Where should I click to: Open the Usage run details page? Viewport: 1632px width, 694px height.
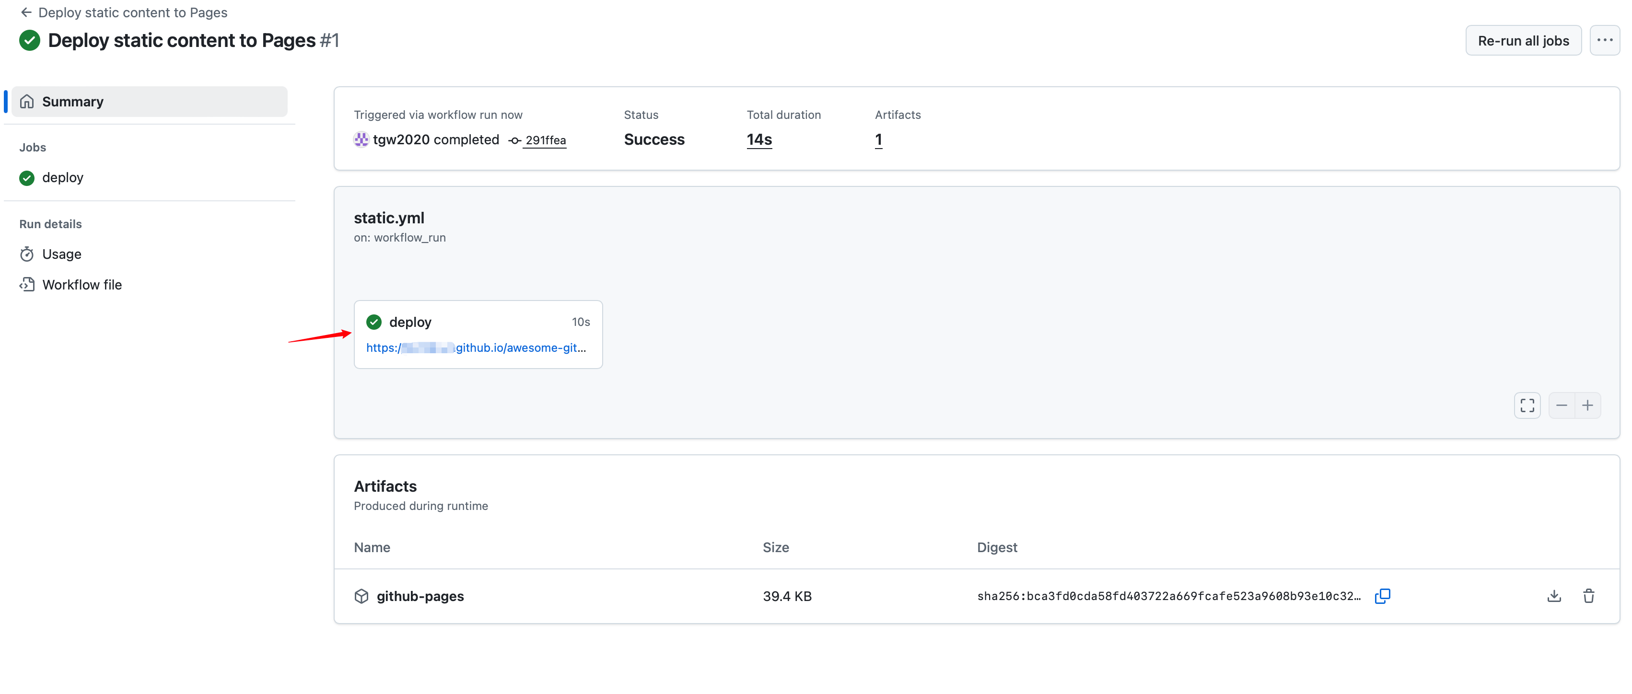point(61,254)
